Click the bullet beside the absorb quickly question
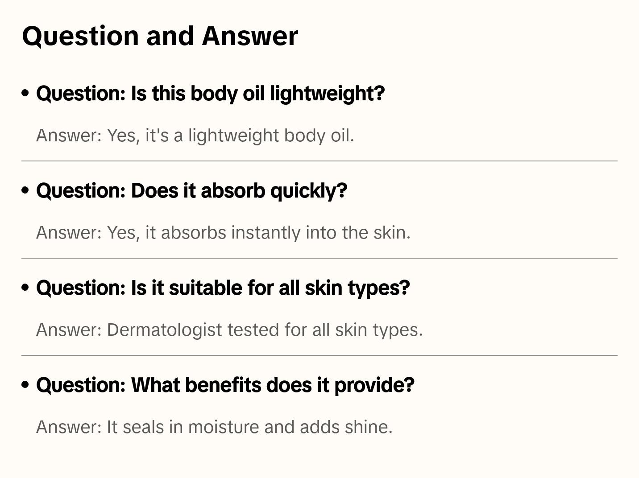Viewport: 639px width, 478px height. pos(25,190)
